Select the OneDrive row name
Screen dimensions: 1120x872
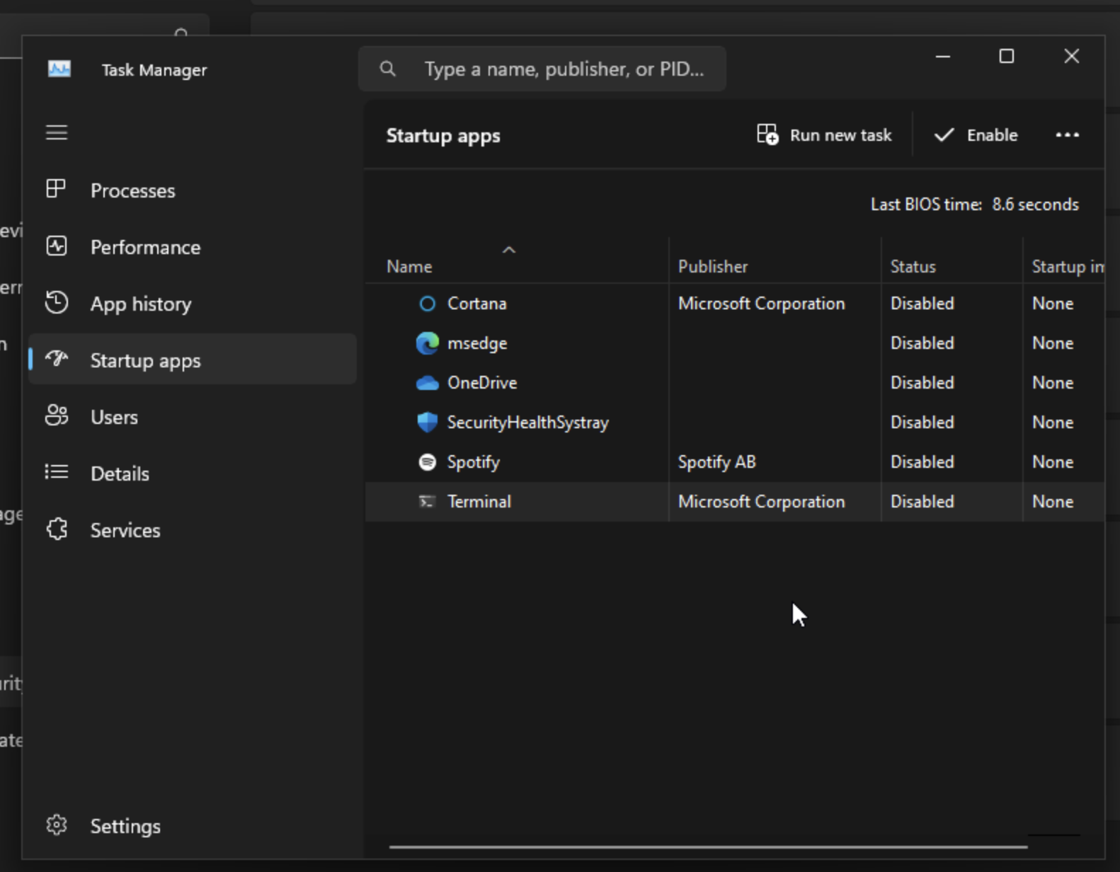pyautogui.click(x=482, y=383)
